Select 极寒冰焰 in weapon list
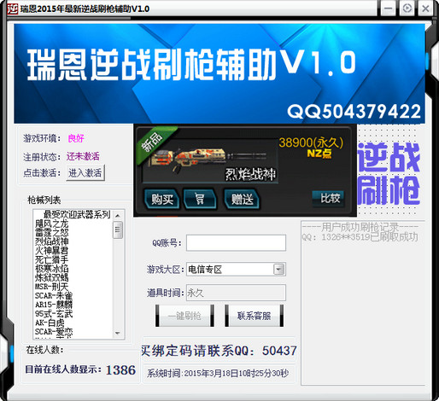The height and width of the screenshot is (401, 439). pos(52,269)
